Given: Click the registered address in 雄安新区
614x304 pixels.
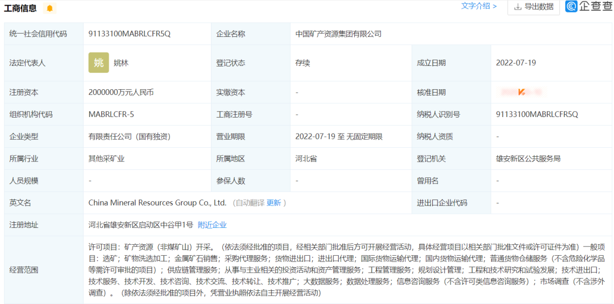Looking at the screenshot, I should point(141,225).
